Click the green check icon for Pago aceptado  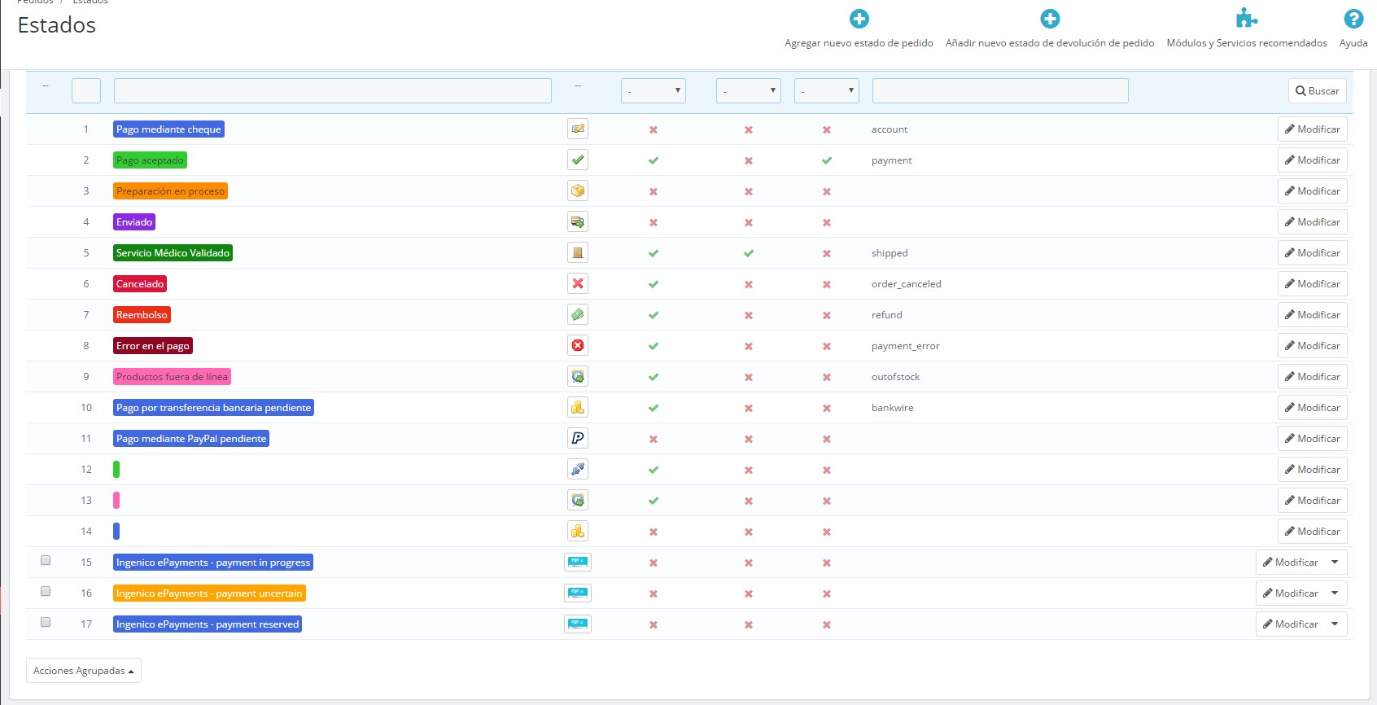pos(578,160)
